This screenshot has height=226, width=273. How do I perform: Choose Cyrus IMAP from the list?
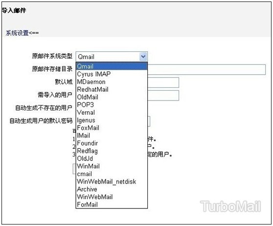112,74
